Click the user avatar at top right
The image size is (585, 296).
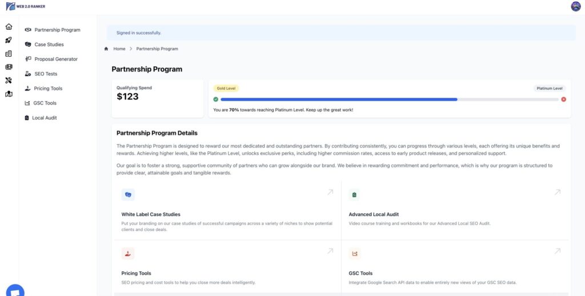[575, 6]
